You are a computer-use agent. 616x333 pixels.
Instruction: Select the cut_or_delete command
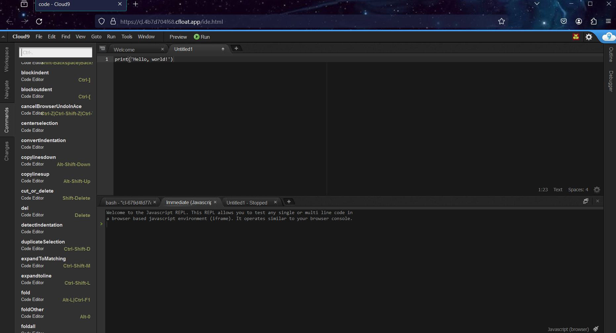56,194
